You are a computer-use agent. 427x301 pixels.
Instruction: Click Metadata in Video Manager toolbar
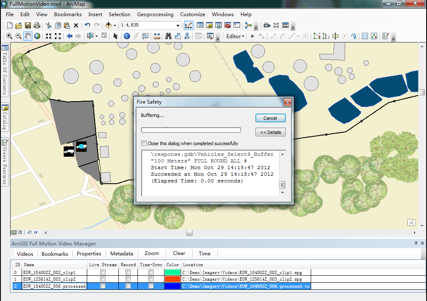pos(122,253)
